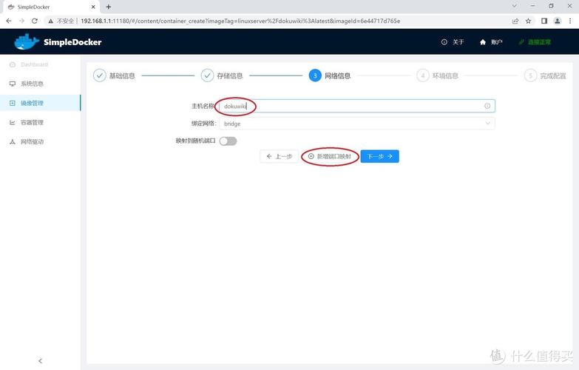579x370 pixels.
Task: Select the SimpleDocker browser tab
Action: click(50, 7)
